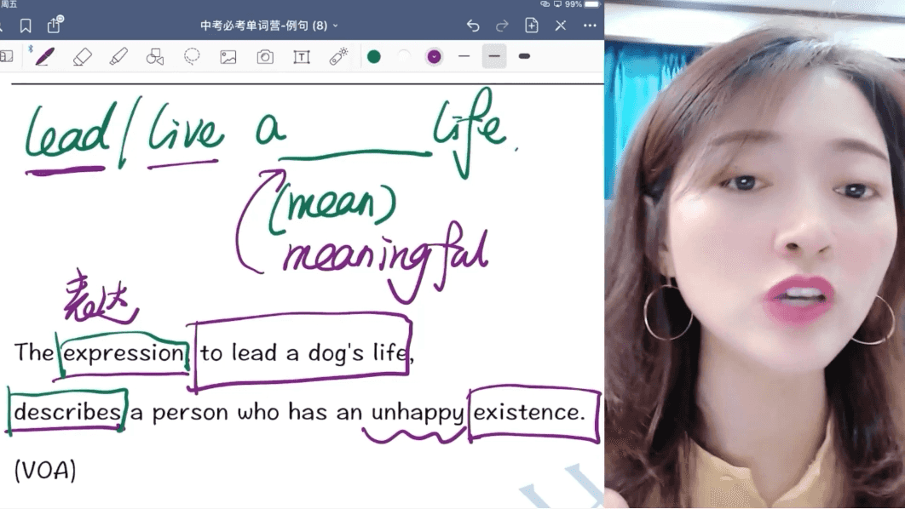Image resolution: width=905 pixels, height=509 pixels.
Task: Open the Share and export menu
Action: 55,26
